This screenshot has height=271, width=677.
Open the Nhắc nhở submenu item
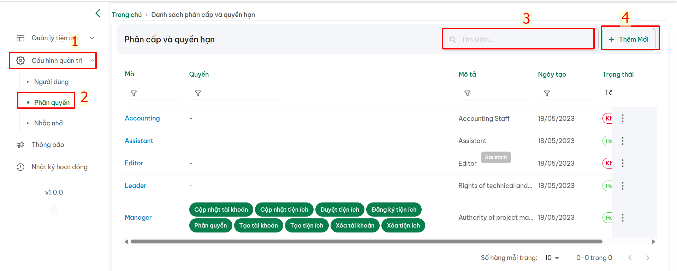point(48,123)
